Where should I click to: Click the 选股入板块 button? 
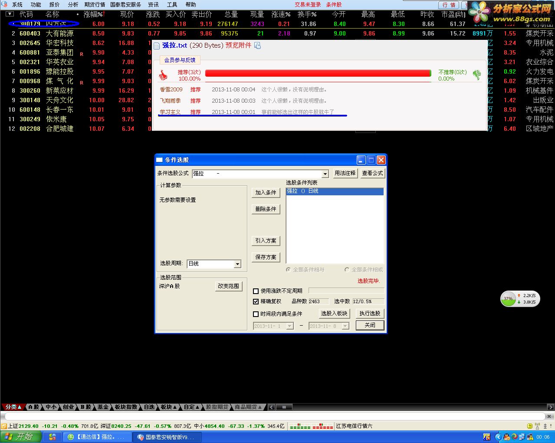pyautogui.click(x=334, y=314)
